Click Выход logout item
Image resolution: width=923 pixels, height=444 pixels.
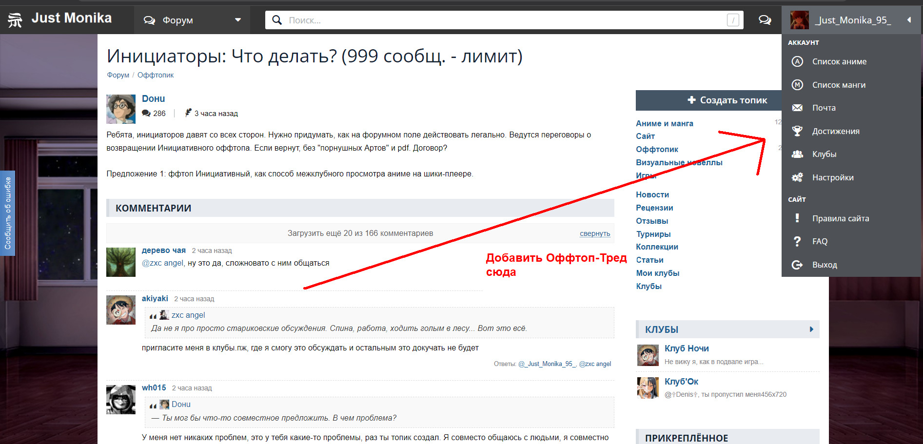(824, 265)
